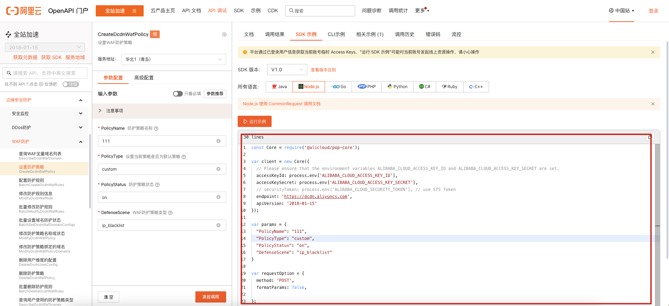Click the help icon next to PolicyName

point(156,128)
